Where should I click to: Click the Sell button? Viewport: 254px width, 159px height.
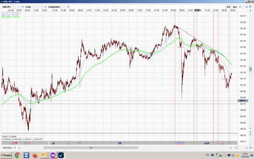(228, 7)
